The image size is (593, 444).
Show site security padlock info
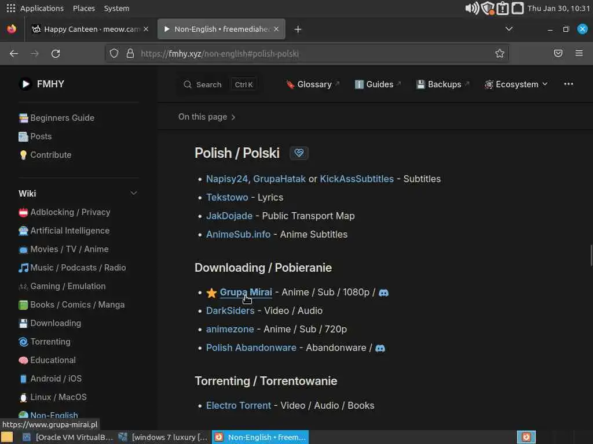(x=130, y=53)
